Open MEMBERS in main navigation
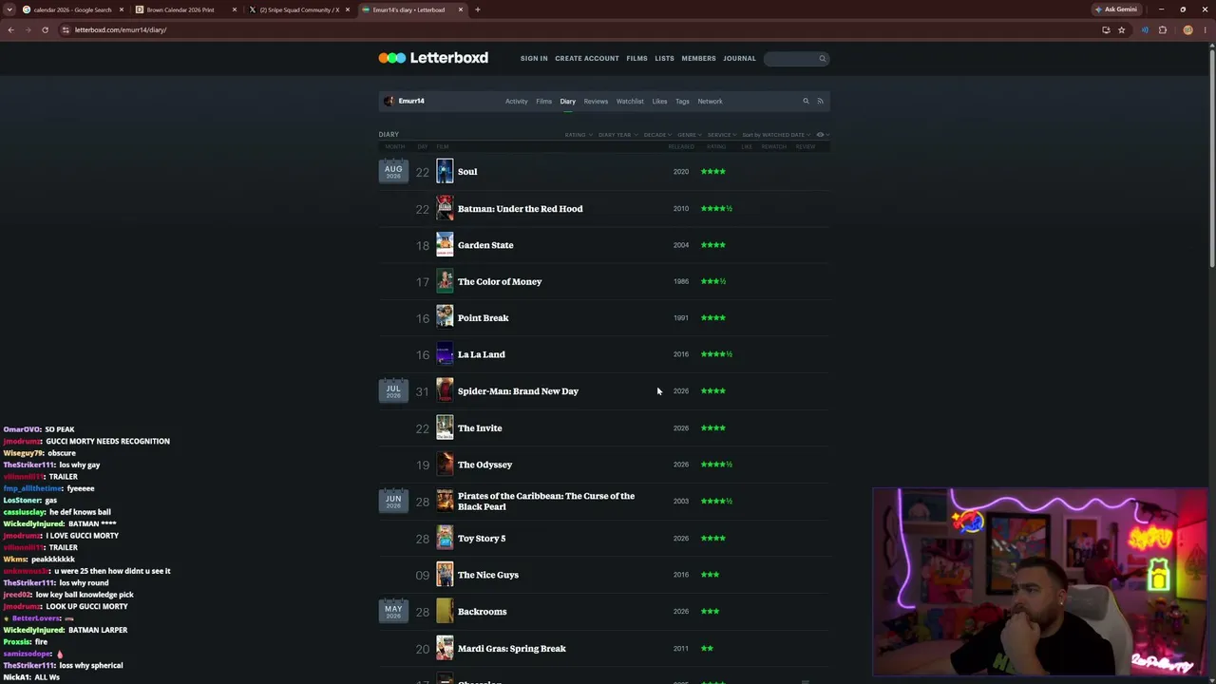The height and width of the screenshot is (684, 1216). pos(698,59)
